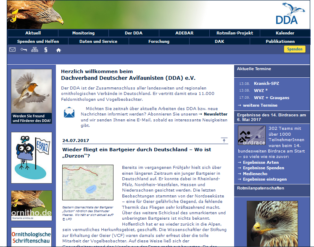Viewport: 314px width, 247px height.
Task: Go to the home page icon
Action: [x=58, y=50]
